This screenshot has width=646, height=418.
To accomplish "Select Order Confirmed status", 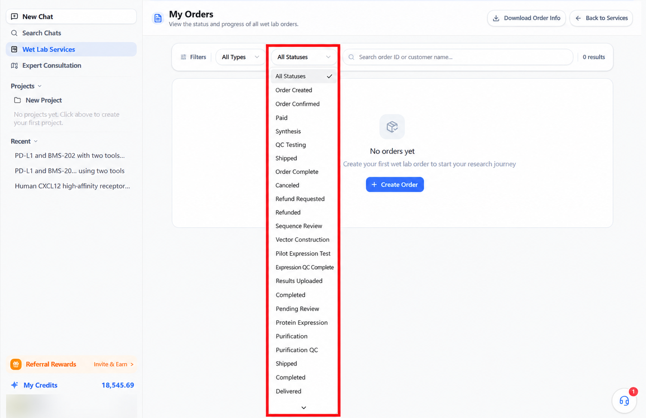I will coord(303,104).
